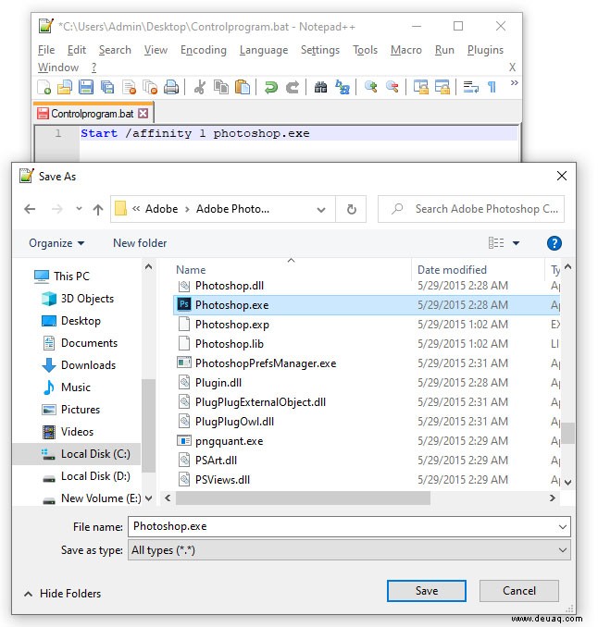Open the Plugins menu in Notepad++
This screenshot has height=627, width=598.
click(x=485, y=50)
